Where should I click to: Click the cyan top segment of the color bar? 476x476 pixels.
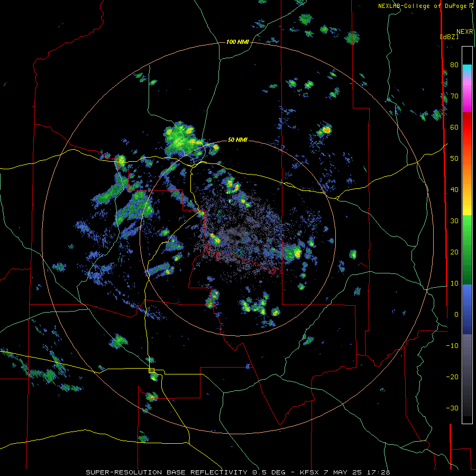click(x=467, y=68)
